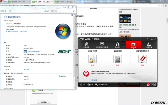
Task: Click System window scrollbar down arrow
Action: point(75,88)
